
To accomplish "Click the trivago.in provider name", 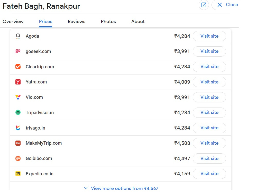I will pos(35,128).
